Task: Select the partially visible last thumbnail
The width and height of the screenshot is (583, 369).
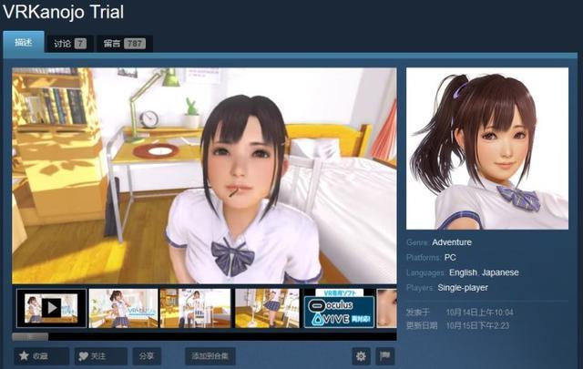Action: (386, 308)
